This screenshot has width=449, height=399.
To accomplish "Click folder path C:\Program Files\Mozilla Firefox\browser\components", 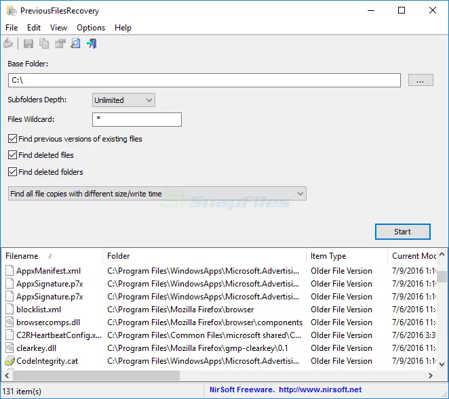I will 205,322.
